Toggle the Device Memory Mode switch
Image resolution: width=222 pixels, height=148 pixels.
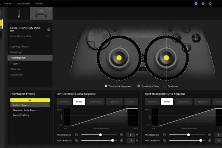47,36
